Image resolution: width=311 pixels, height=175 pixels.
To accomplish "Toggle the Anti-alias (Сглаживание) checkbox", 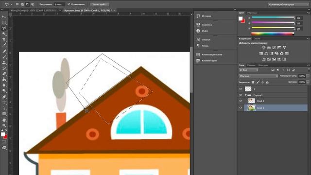I will 69,4.
